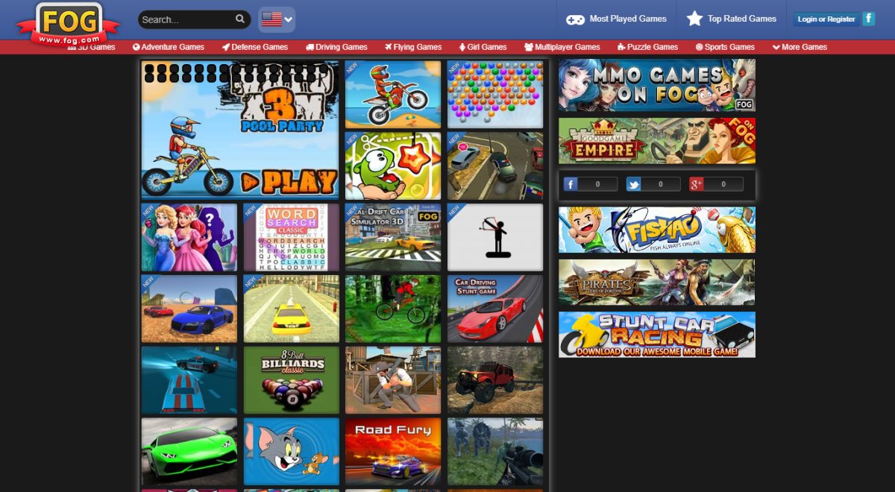Click the star icon beside Top Rated Games
The width and height of the screenshot is (895, 492).
pyautogui.click(x=695, y=19)
